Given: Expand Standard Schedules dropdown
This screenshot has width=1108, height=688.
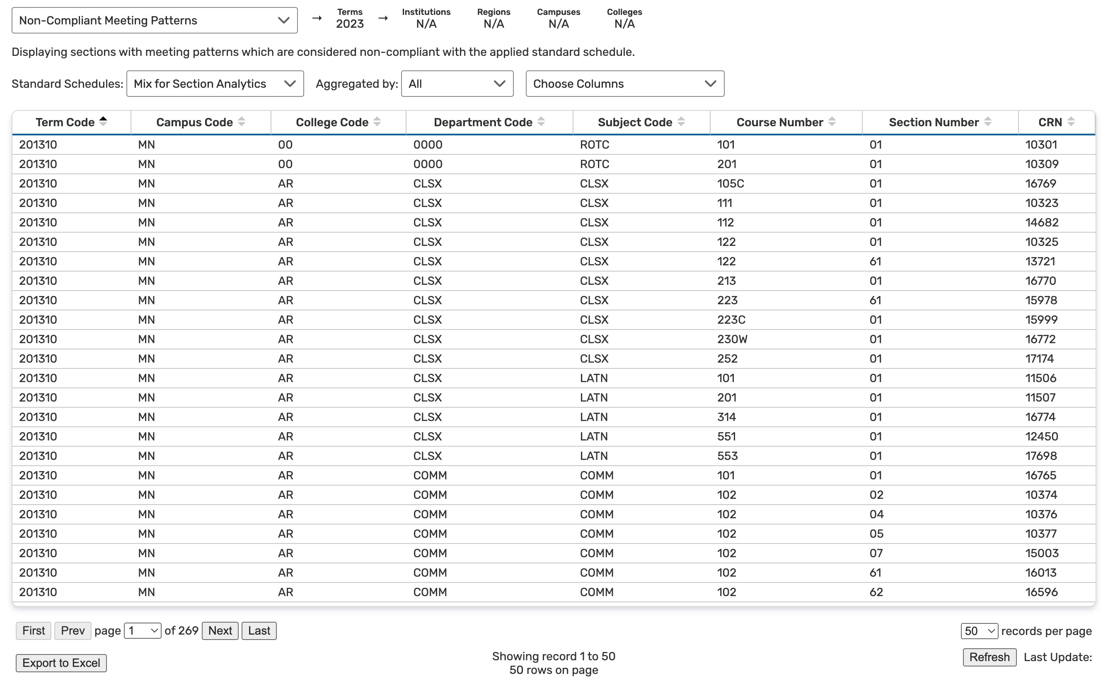Looking at the screenshot, I should point(215,84).
